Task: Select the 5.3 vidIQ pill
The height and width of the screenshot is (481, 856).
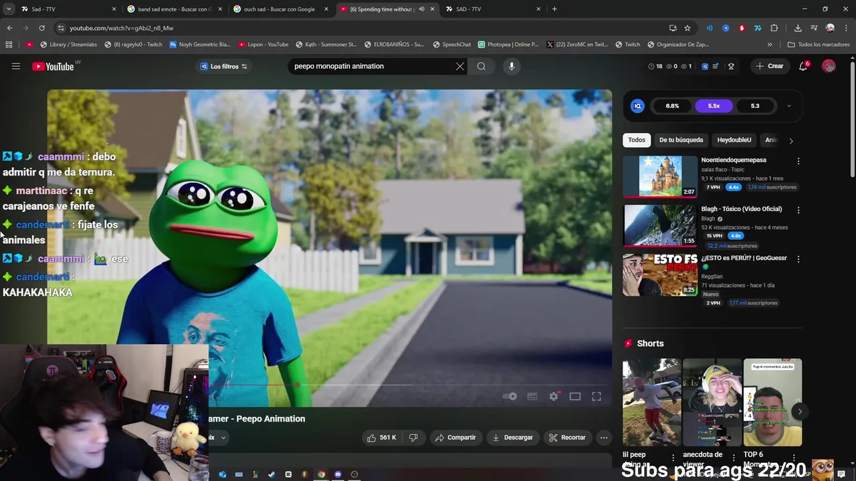Action: (754, 106)
